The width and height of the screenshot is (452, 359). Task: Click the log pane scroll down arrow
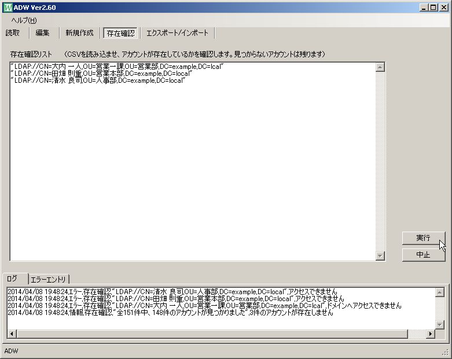[x=440, y=325]
